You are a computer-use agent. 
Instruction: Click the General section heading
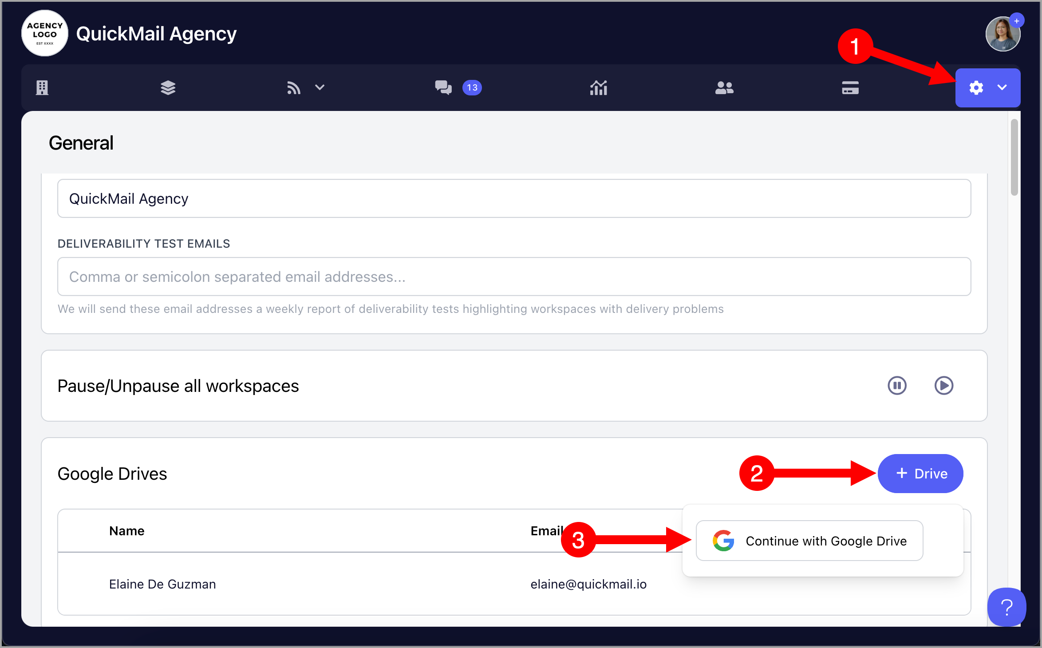click(81, 143)
